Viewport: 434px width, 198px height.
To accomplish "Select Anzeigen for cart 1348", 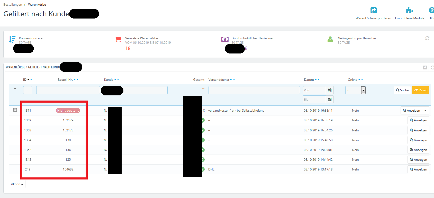I will coord(418,160).
